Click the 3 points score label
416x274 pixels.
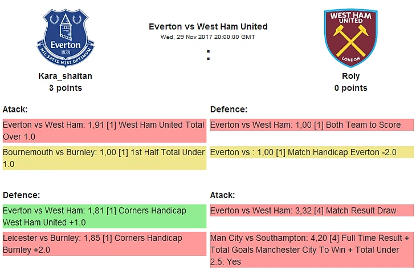point(65,88)
